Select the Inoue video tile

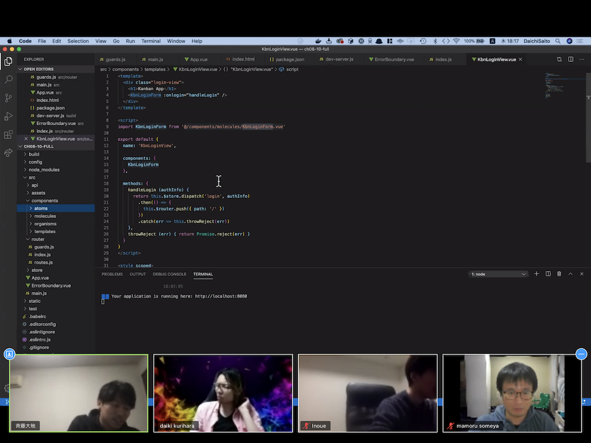coord(368,393)
